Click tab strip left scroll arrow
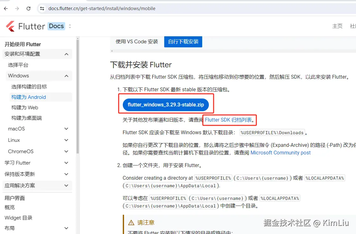Screen dimensions: 356x234 click(x=112, y=51)
